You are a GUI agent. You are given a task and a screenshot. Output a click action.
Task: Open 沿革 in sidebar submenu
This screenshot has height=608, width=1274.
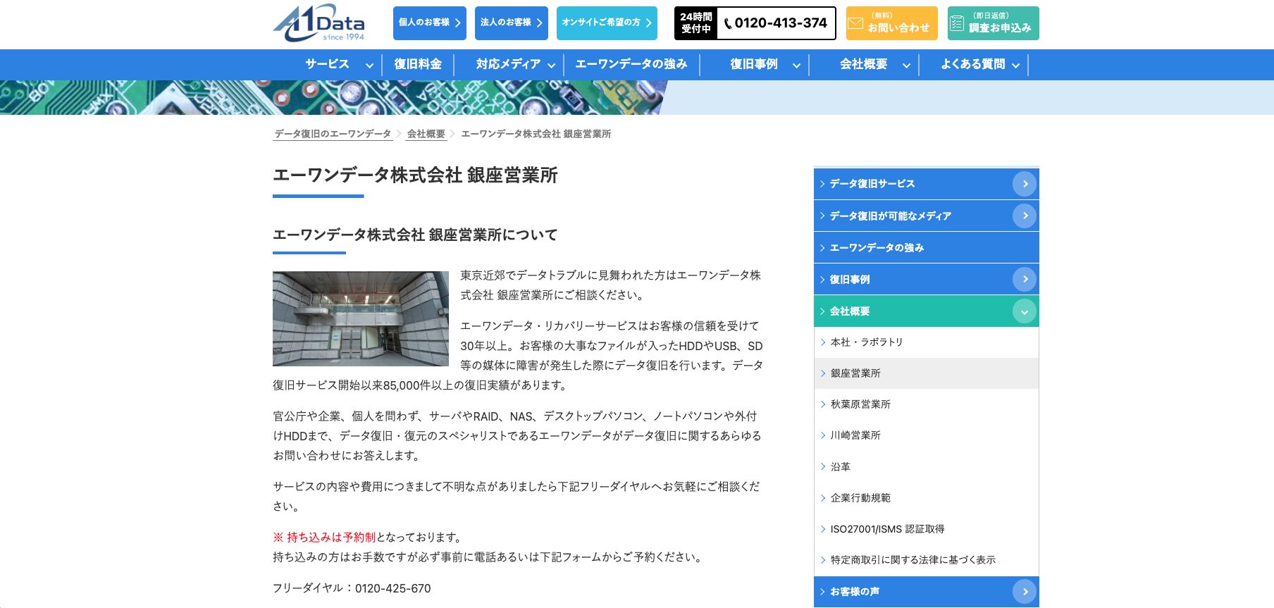[926, 466]
